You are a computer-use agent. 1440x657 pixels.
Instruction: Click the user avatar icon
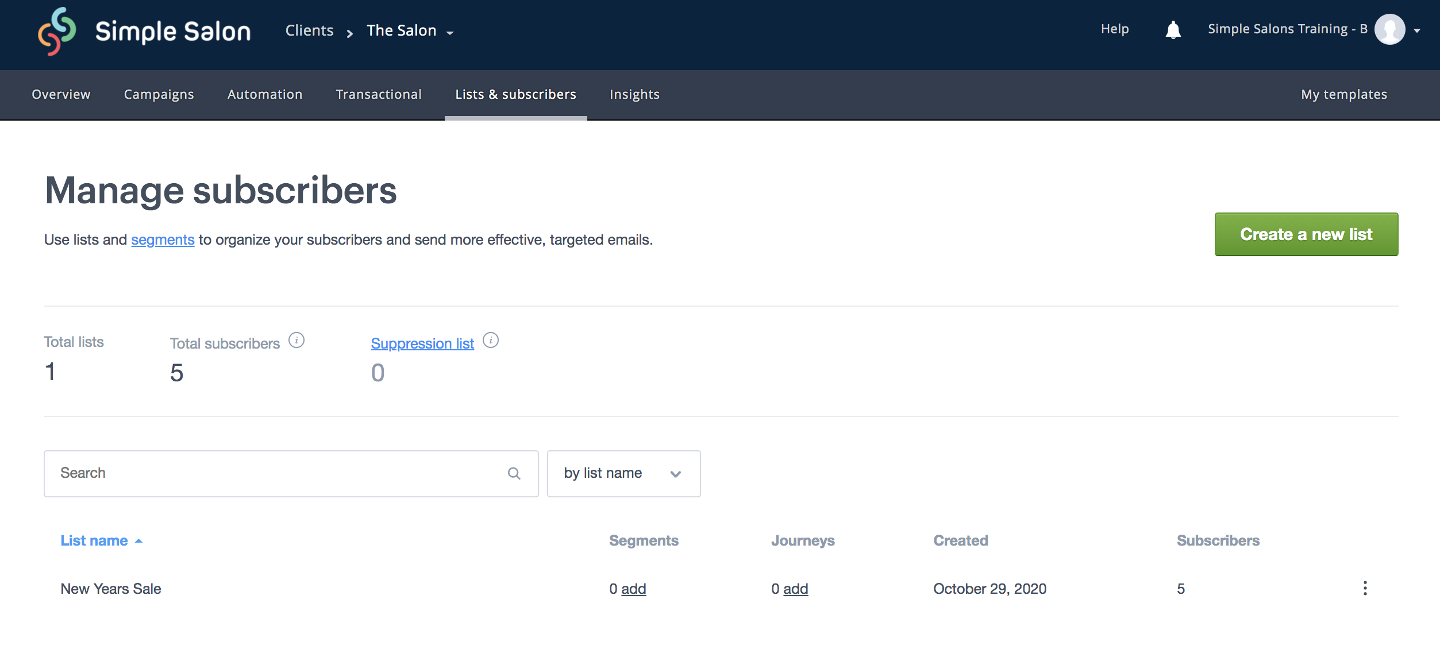pyautogui.click(x=1389, y=29)
